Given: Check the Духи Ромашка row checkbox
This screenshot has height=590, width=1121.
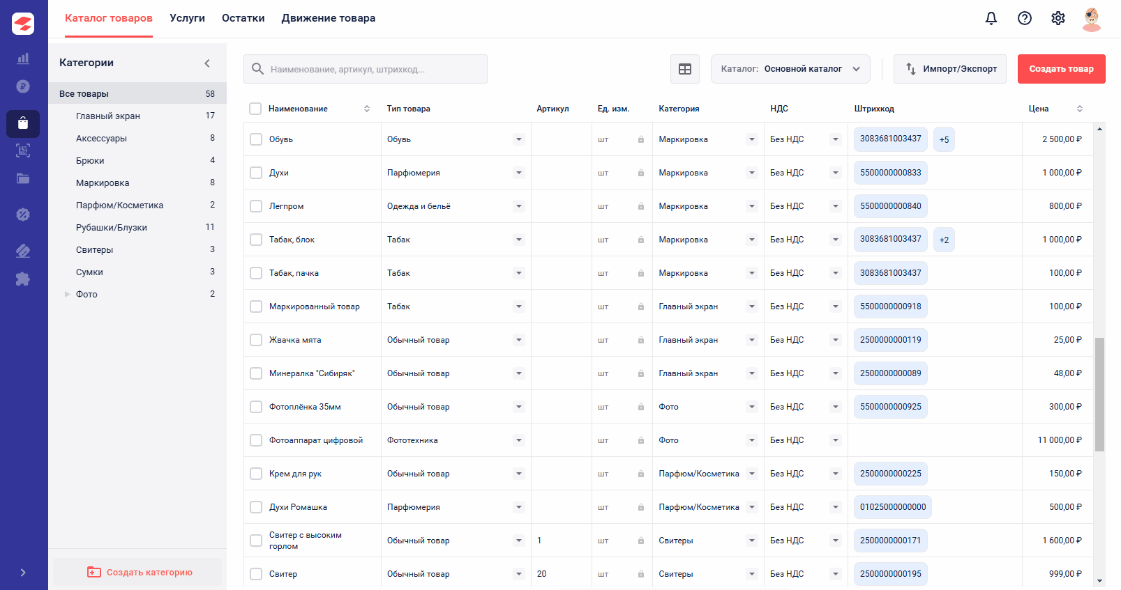Looking at the screenshot, I should point(256,507).
